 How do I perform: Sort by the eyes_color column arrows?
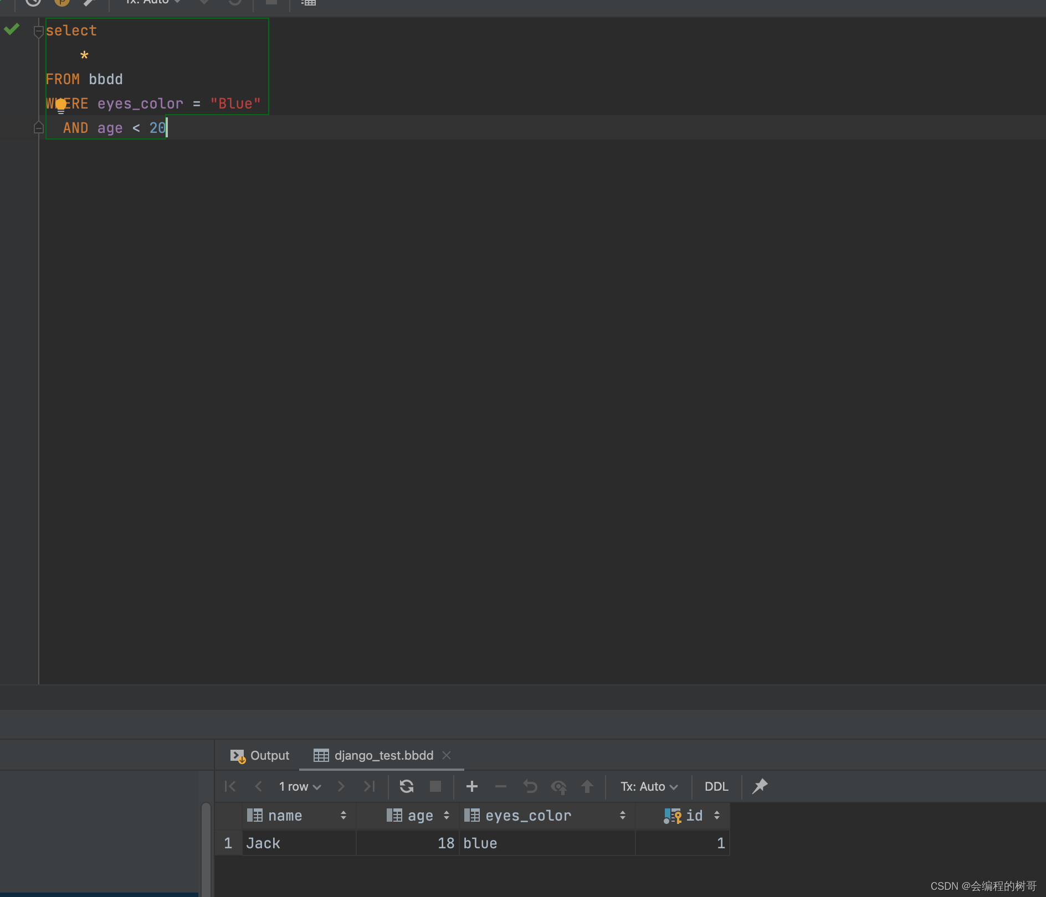pos(623,815)
